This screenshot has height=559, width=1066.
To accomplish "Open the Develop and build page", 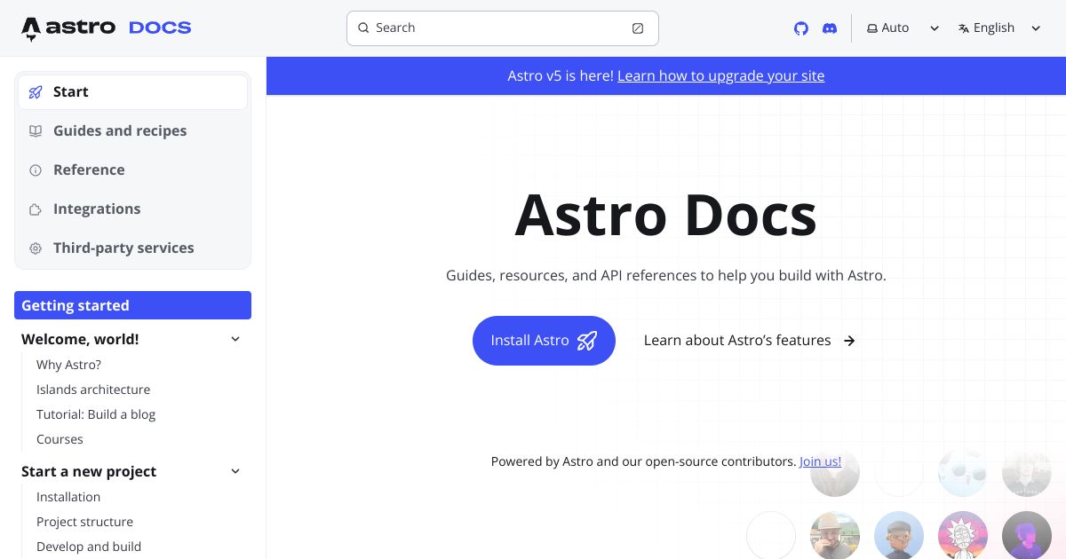I will (x=89, y=547).
